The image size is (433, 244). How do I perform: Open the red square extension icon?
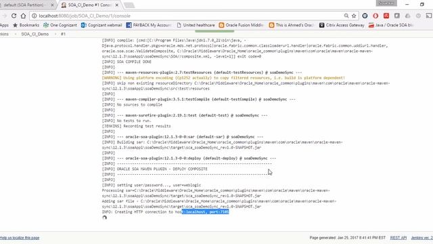coord(386,16)
